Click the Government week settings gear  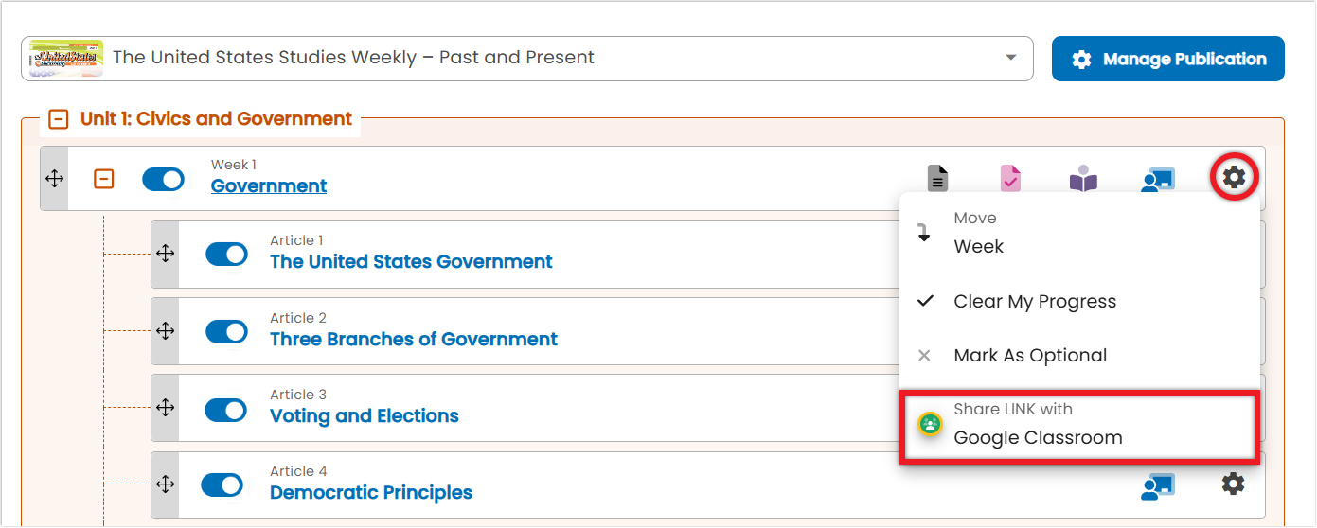point(1234,177)
